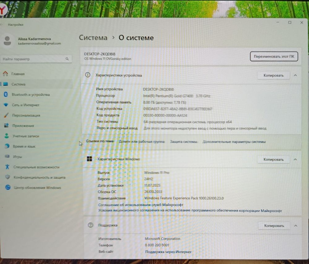Image resolution: width=309 pixels, height=264 pixels.
Task: Click the Accounts person icon
Action: (7, 136)
